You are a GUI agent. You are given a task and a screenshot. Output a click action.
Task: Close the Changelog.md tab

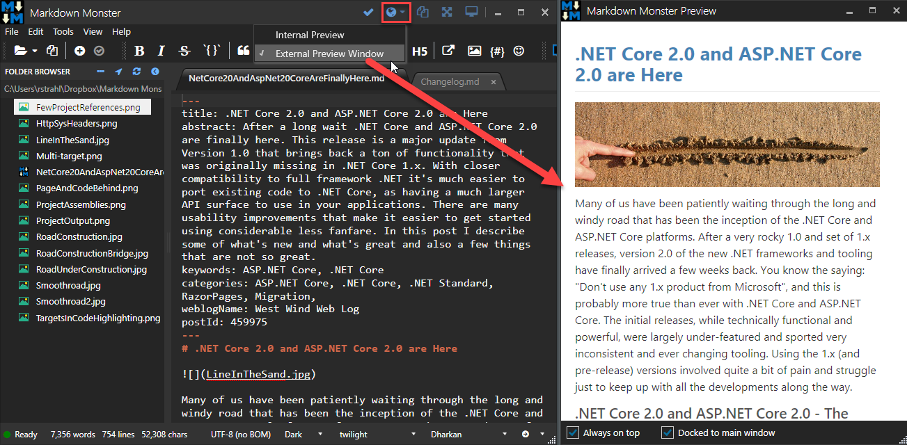pos(494,82)
